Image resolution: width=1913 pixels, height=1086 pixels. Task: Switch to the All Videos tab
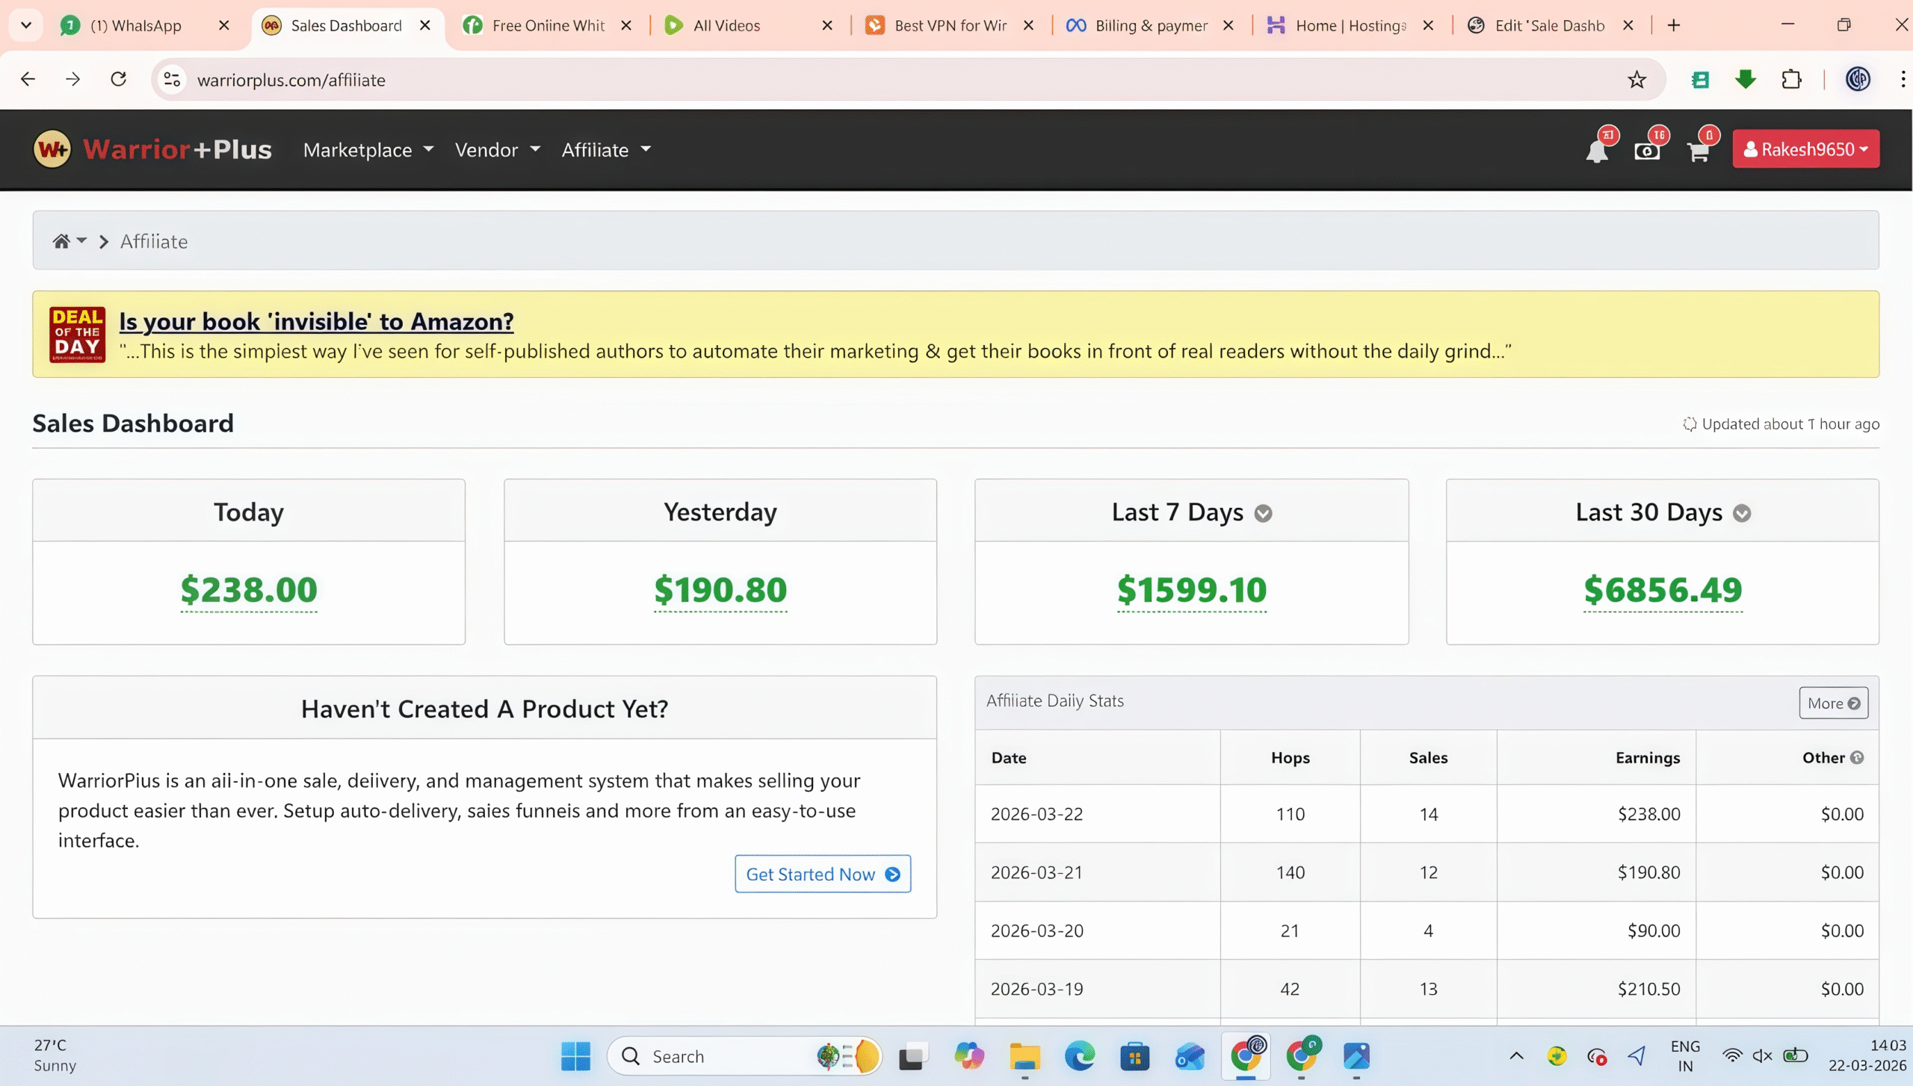tap(726, 25)
